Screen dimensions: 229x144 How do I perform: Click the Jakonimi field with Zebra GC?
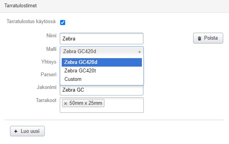pyautogui.click(x=101, y=90)
